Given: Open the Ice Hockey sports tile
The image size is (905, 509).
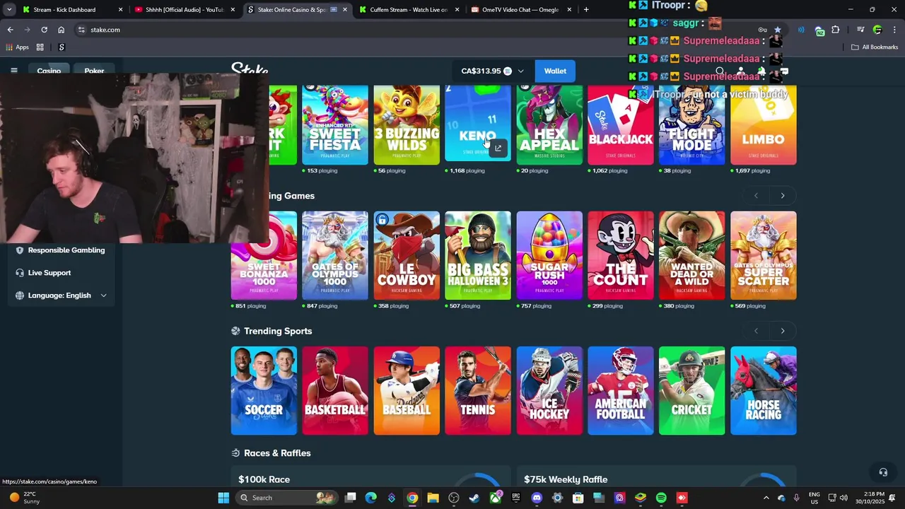Looking at the screenshot, I should click(x=549, y=390).
